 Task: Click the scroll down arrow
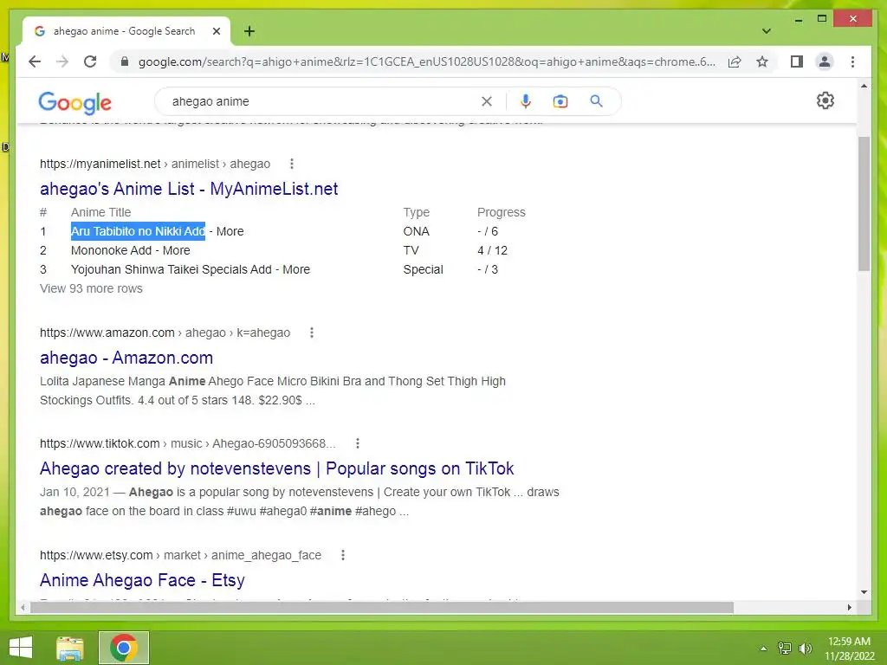coord(864,592)
